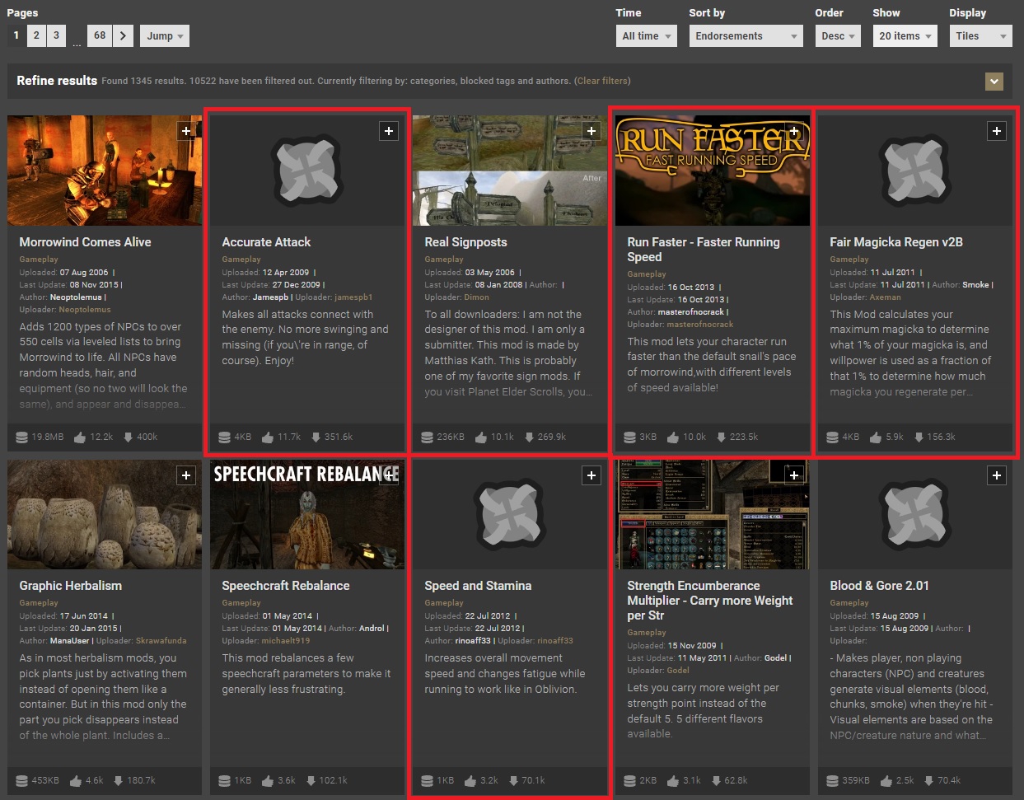The width and height of the screenshot is (1024, 800).
Task: Go to page 68
Action: 100,35
